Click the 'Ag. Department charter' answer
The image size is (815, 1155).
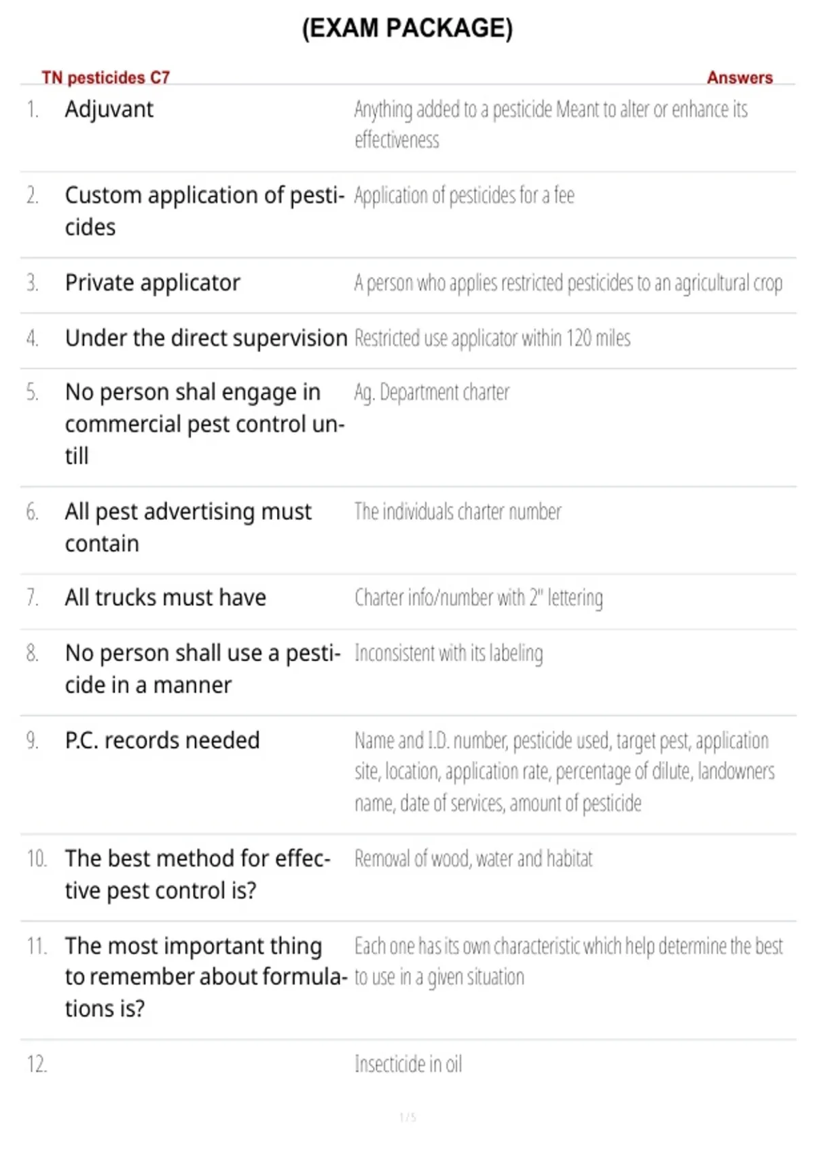(431, 393)
